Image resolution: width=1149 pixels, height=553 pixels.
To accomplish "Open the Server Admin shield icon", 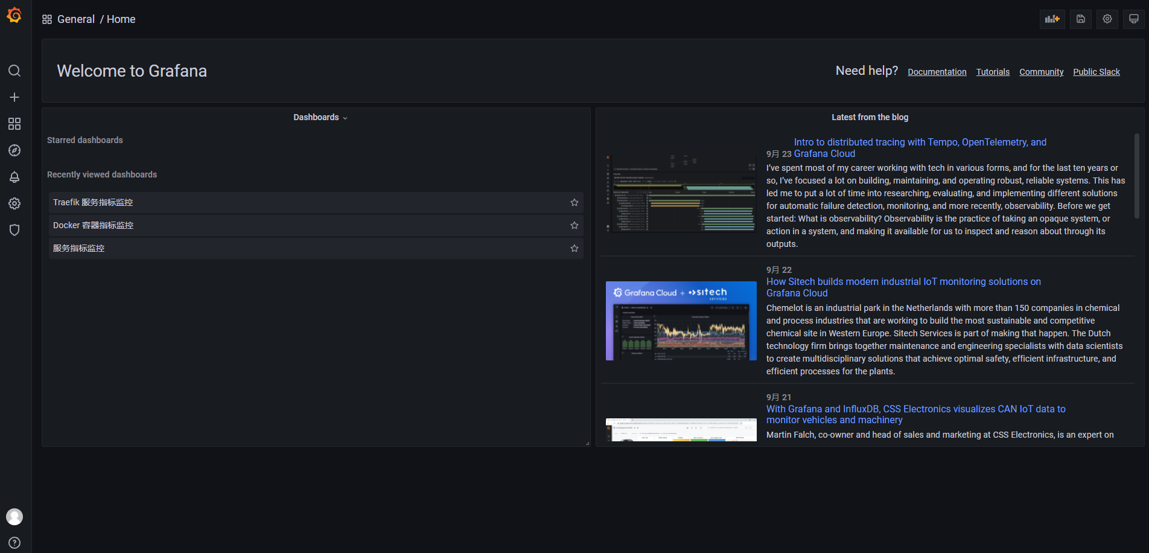I will [x=14, y=230].
